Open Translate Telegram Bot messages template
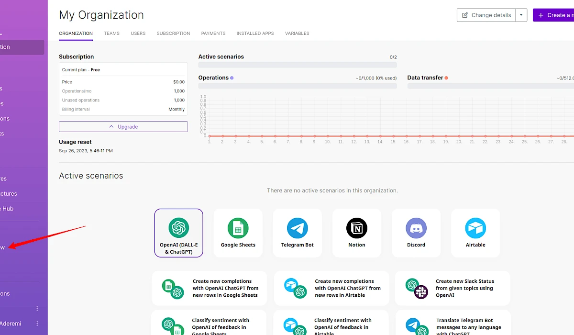Screen dimensions: 574x335 click(x=453, y=323)
